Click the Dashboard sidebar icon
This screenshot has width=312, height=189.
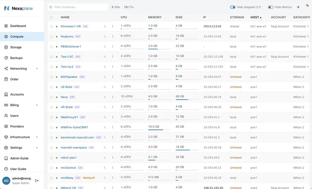click(x=6, y=26)
